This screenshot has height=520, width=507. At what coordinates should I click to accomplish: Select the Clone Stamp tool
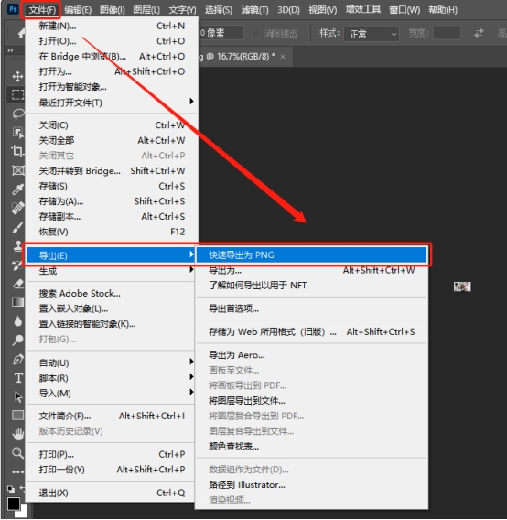(x=17, y=246)
